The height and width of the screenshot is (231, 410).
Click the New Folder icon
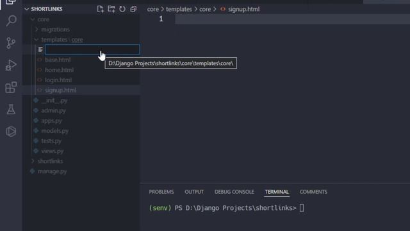111,9
